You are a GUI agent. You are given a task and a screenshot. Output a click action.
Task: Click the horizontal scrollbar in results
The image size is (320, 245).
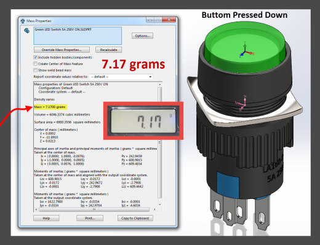(x=94, y=209)
